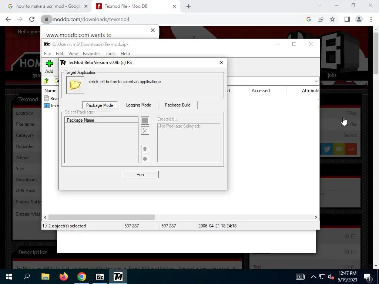Open the Help menu in 7-Zip
The height and width of the screenshot is (284, 379).
click(x=125, y=54)
